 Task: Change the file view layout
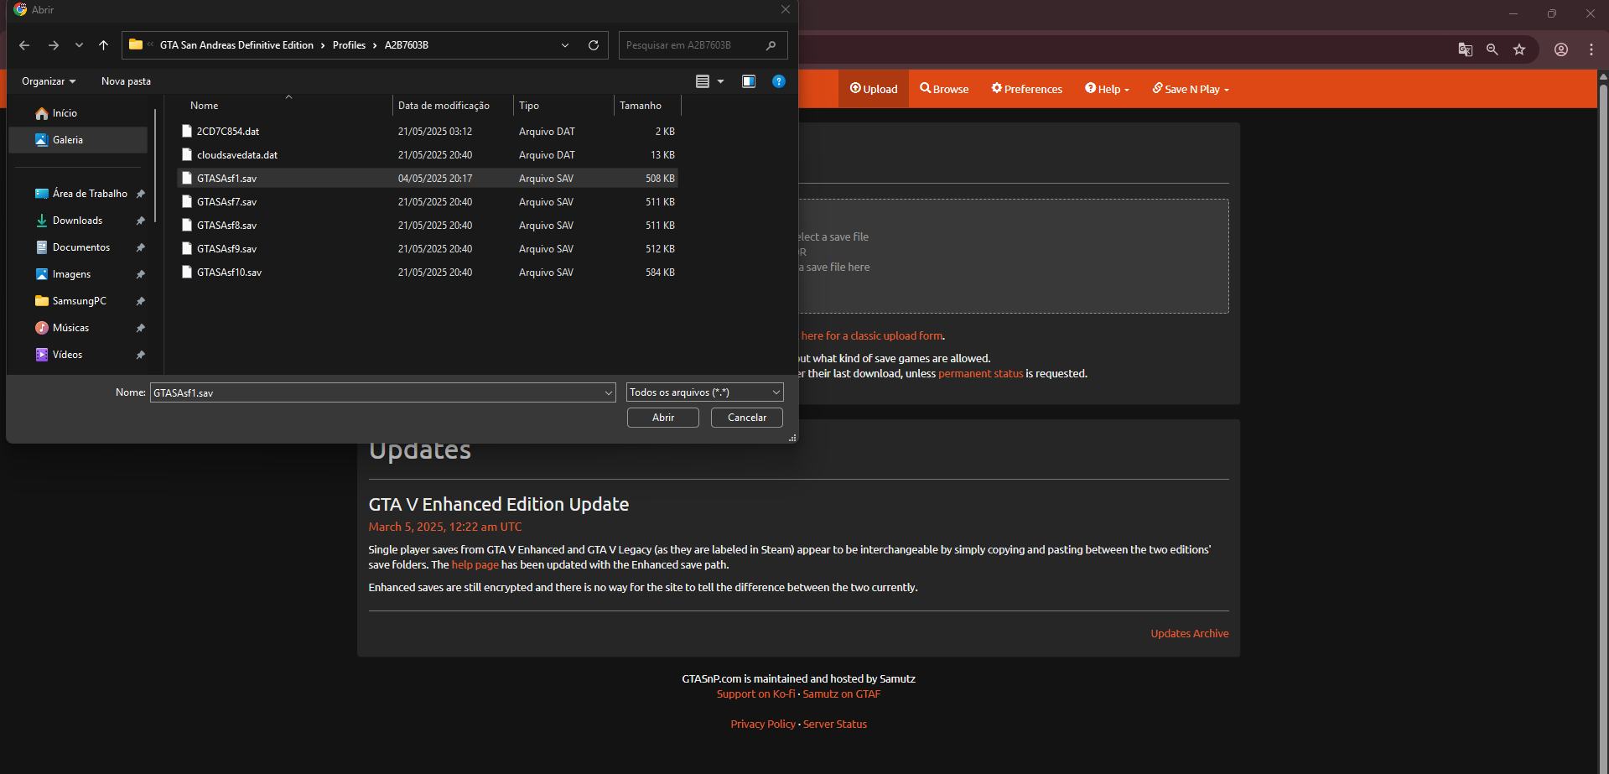click(x=703, y=81)
